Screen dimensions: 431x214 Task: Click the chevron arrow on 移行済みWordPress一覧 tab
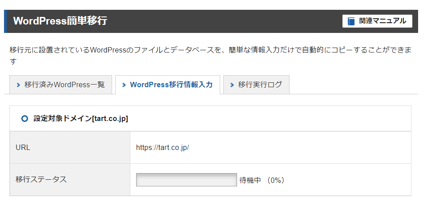(x=18, y=85)
